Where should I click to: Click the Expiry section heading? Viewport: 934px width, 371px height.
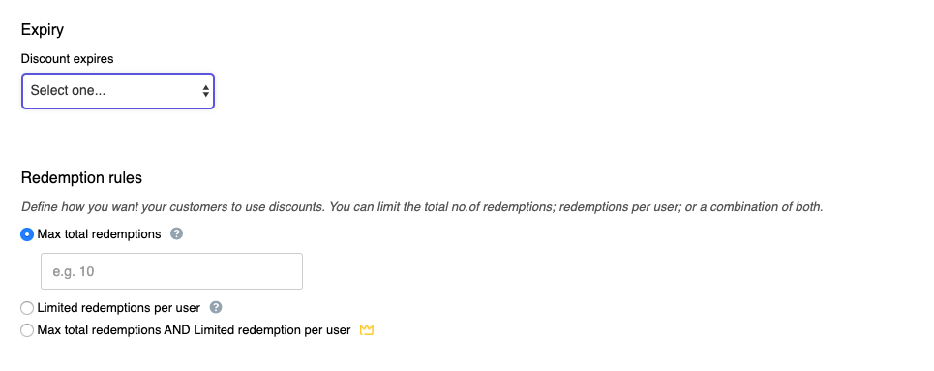coord(43,30)
